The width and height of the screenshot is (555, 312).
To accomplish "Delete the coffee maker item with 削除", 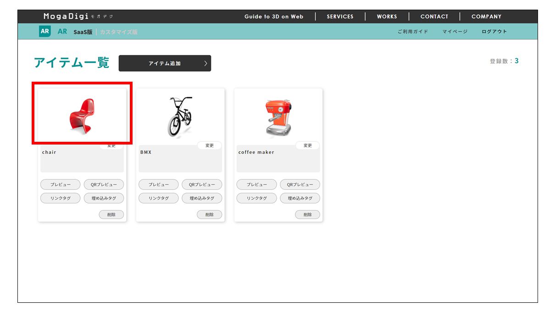I will tap(308, 214).
